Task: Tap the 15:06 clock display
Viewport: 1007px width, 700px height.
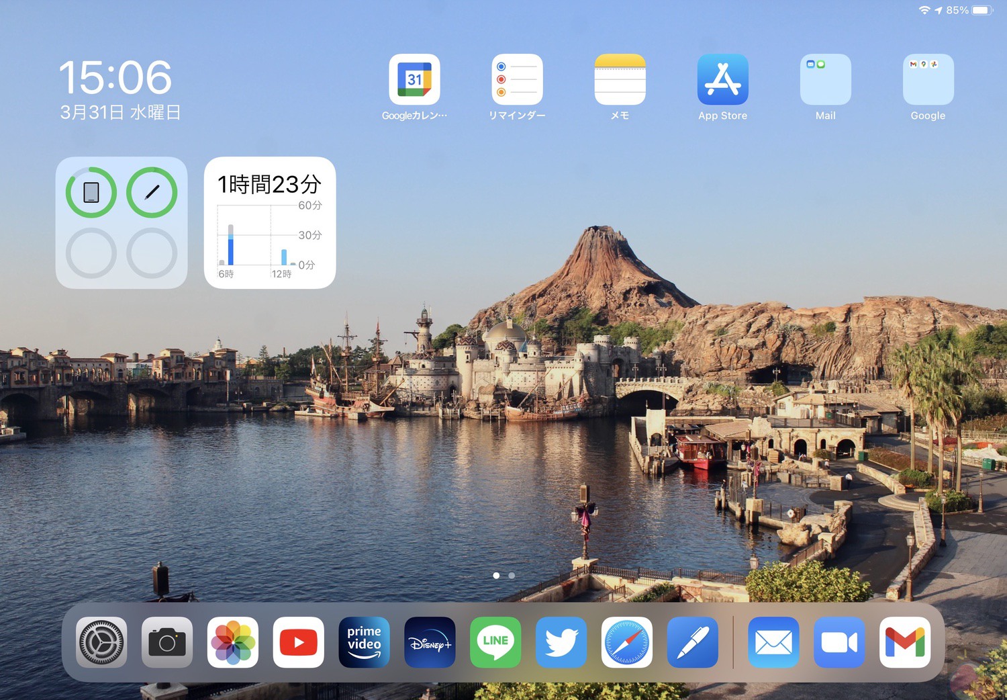Action: click(x=115, y=77)
